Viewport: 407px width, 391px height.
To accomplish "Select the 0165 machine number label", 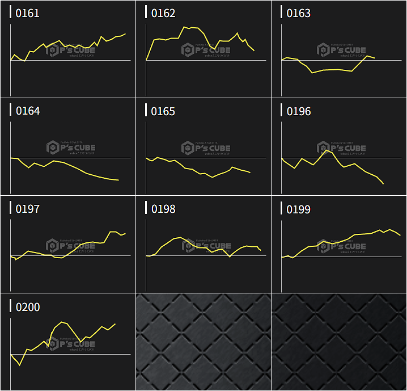I will (163, 111).
